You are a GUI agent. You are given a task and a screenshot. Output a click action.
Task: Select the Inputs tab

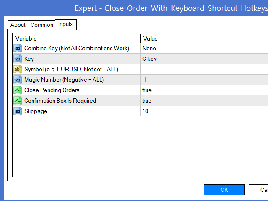tap(65, 24)
